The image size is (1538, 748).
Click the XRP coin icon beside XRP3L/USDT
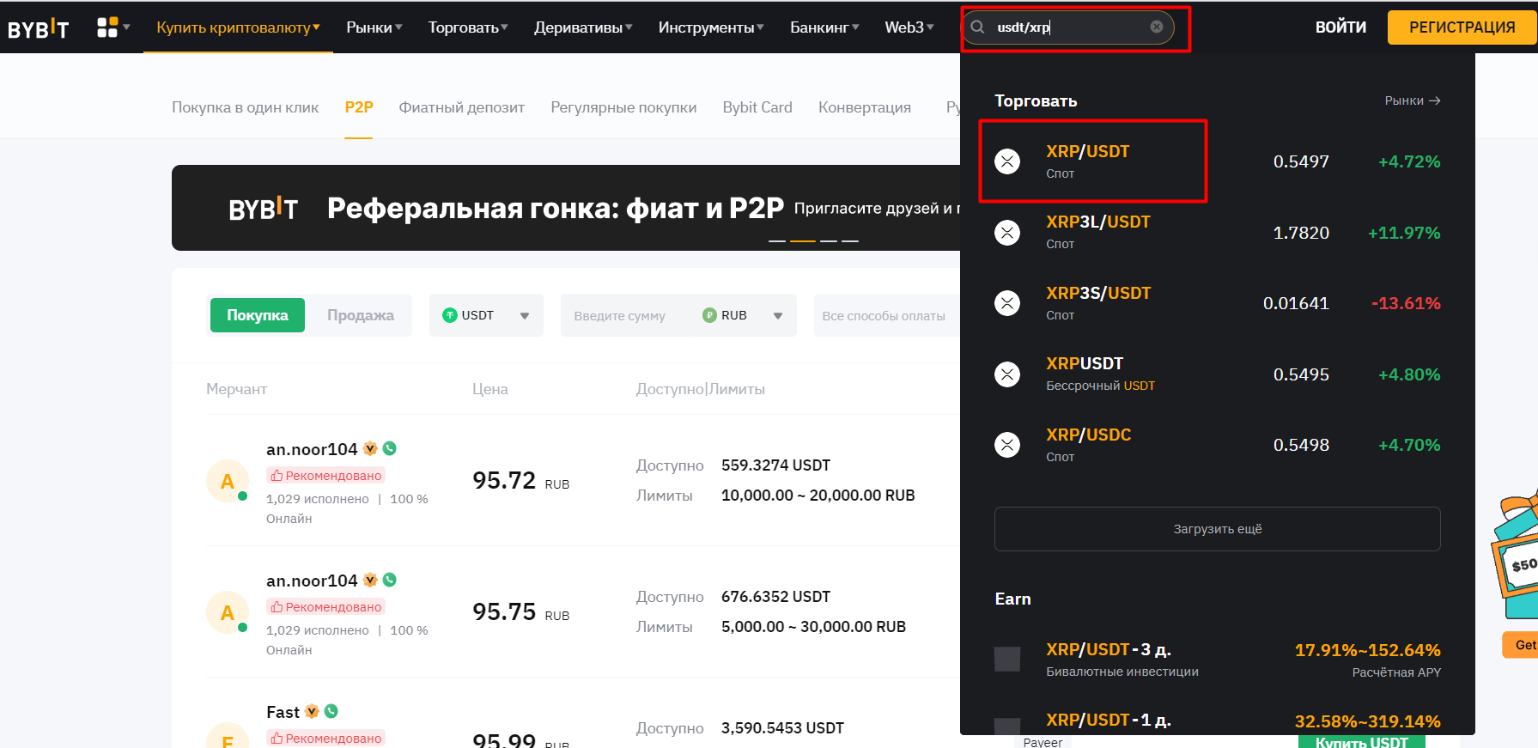[1007, 233]
